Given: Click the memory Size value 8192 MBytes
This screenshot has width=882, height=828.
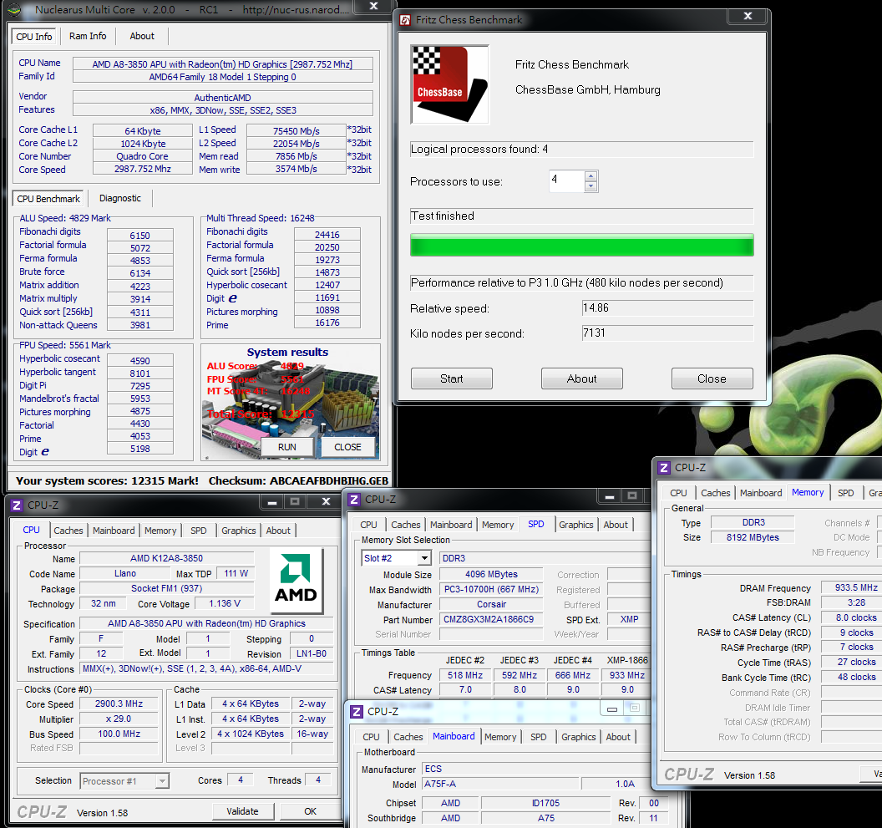Looking at the screenshot, I should click(753, 537).
